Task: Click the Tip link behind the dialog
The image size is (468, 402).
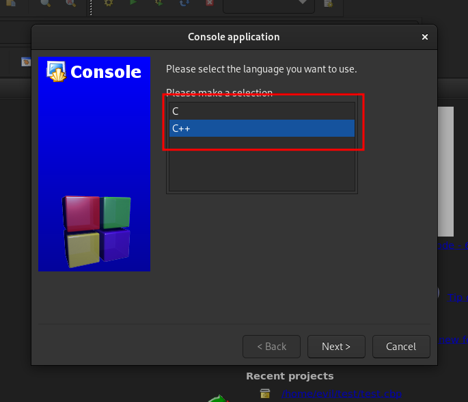Action: (457, 297)
